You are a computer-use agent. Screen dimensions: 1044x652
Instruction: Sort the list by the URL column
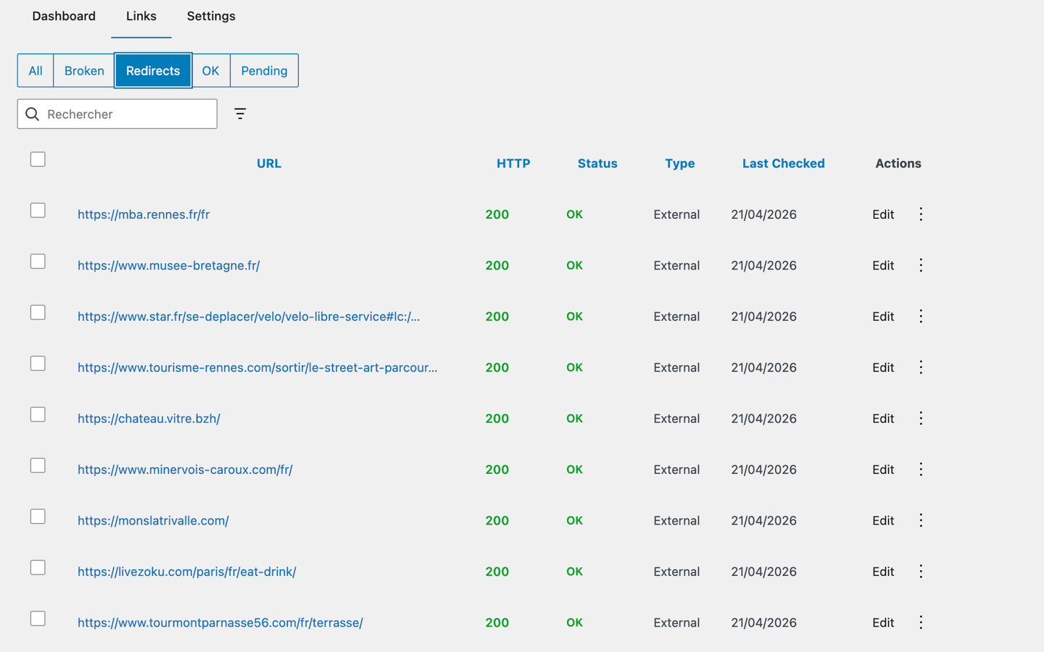[x=269, y=163]
